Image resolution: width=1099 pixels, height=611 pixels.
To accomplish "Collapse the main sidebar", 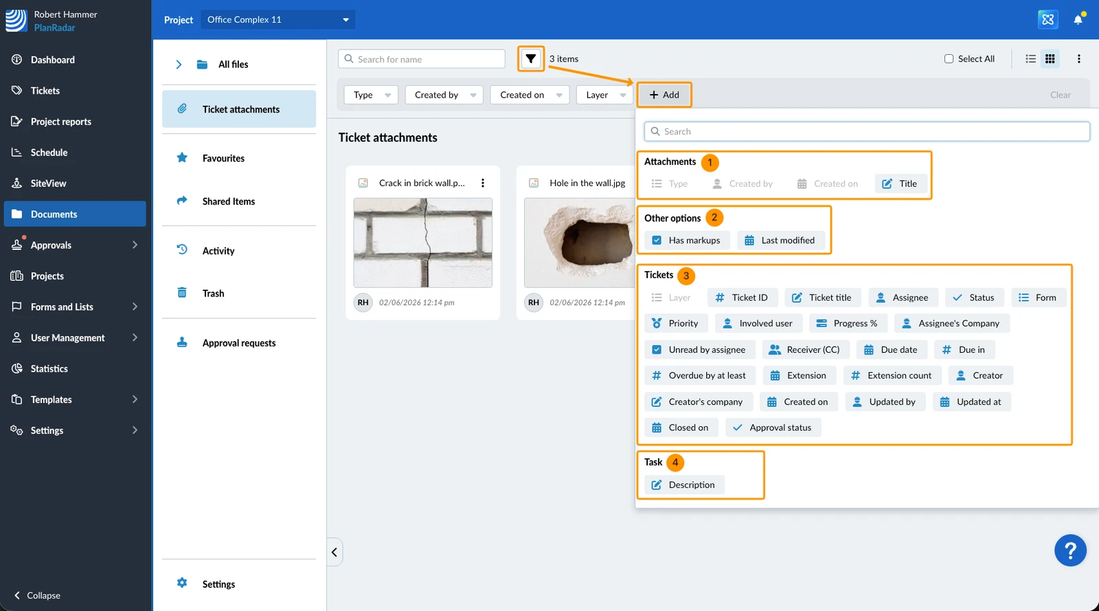I will 37,595.
